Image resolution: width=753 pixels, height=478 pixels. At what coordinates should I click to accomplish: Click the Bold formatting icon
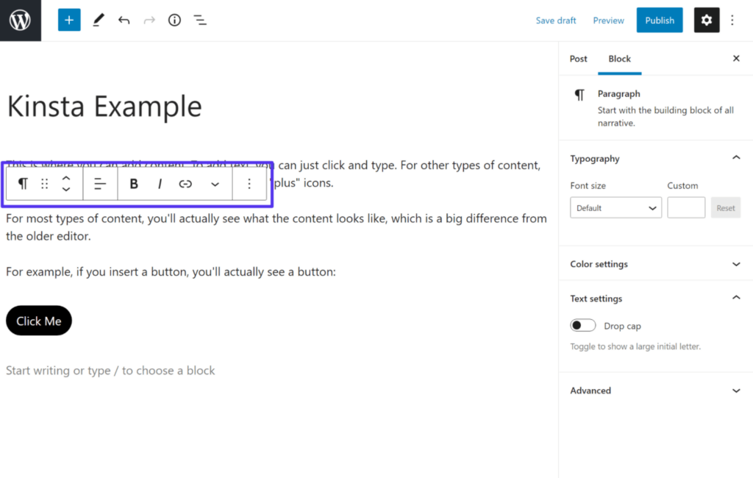[x=134, y=184]
